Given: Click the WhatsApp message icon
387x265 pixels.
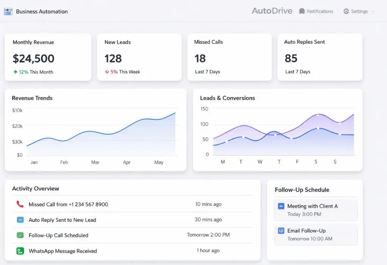Looking at the screenshot, I should point(20,251).
